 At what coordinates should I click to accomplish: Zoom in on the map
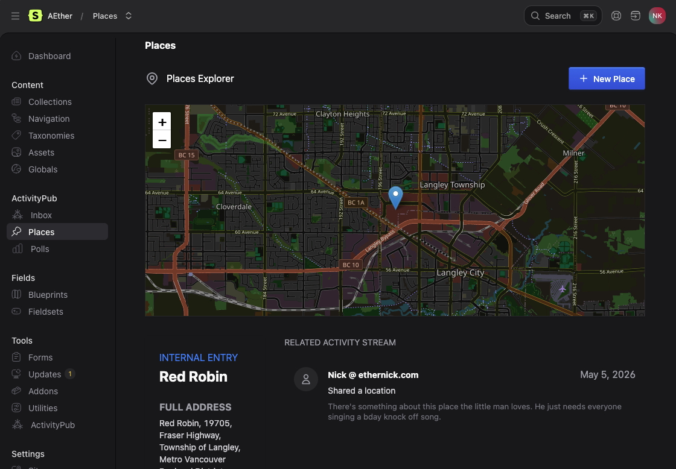click(x=162, y=122)
